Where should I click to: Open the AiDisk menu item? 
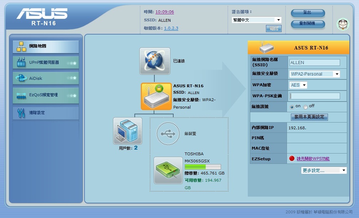coord(46,78)
